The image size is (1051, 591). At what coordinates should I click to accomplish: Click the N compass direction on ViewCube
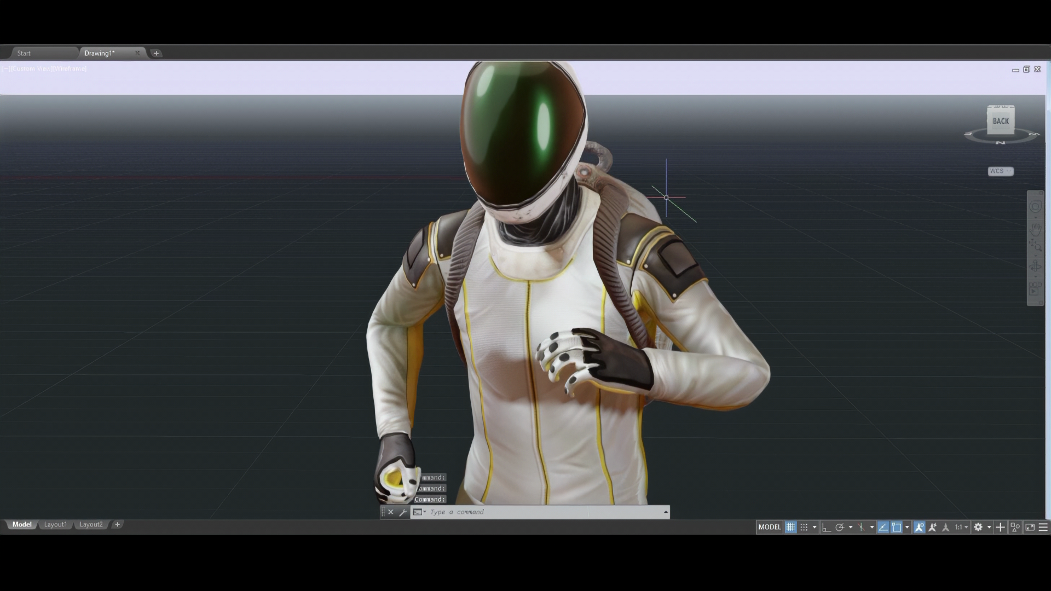coord(1001,143)
